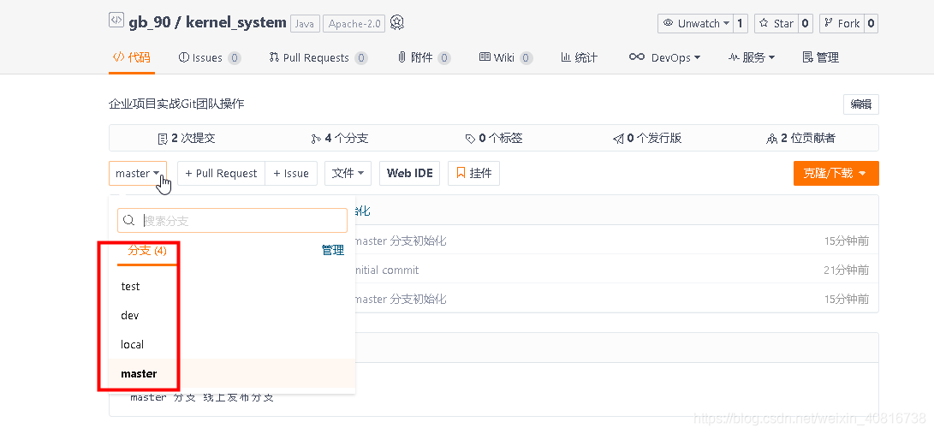Screen dimensions: 934x434
Task: Switch to the 代码 tab
Action: [x=132, y=57]
